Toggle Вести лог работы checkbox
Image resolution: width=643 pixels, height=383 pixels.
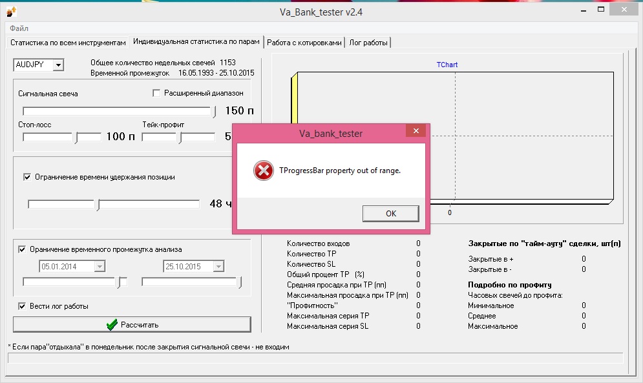click(22, 306)
